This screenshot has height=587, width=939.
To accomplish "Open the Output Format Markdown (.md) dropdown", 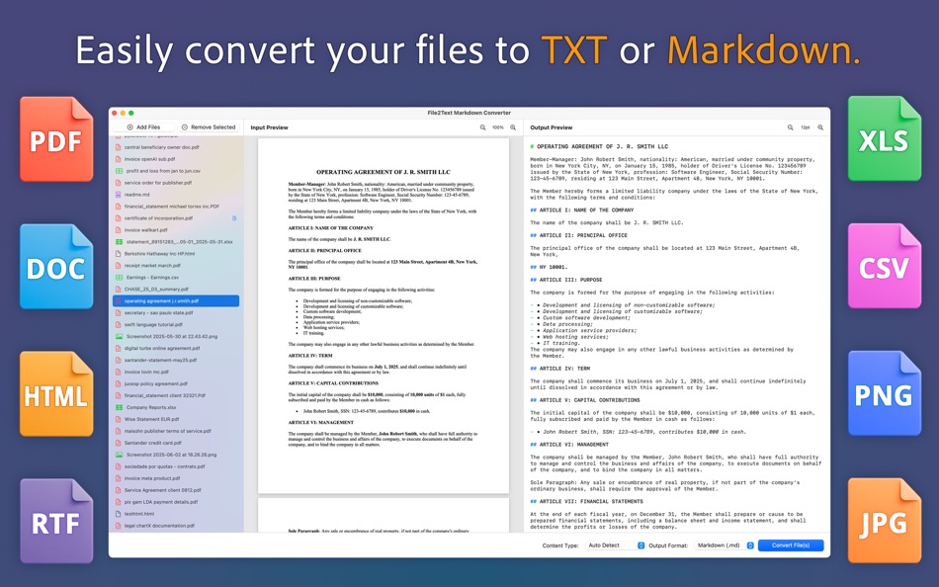I will coord(725,545).
